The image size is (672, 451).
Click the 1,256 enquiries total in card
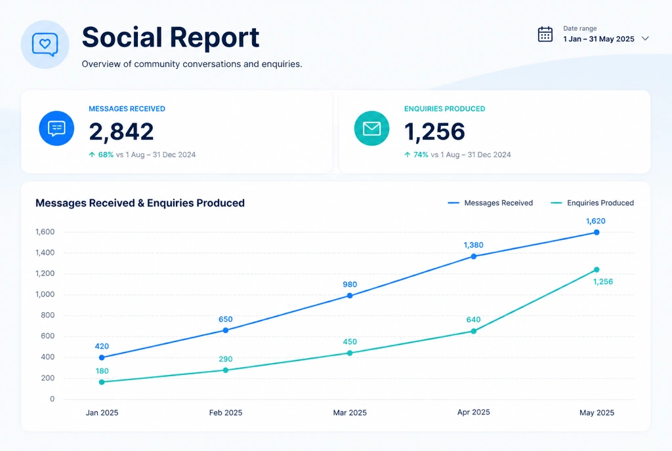(x=434, y=131)
